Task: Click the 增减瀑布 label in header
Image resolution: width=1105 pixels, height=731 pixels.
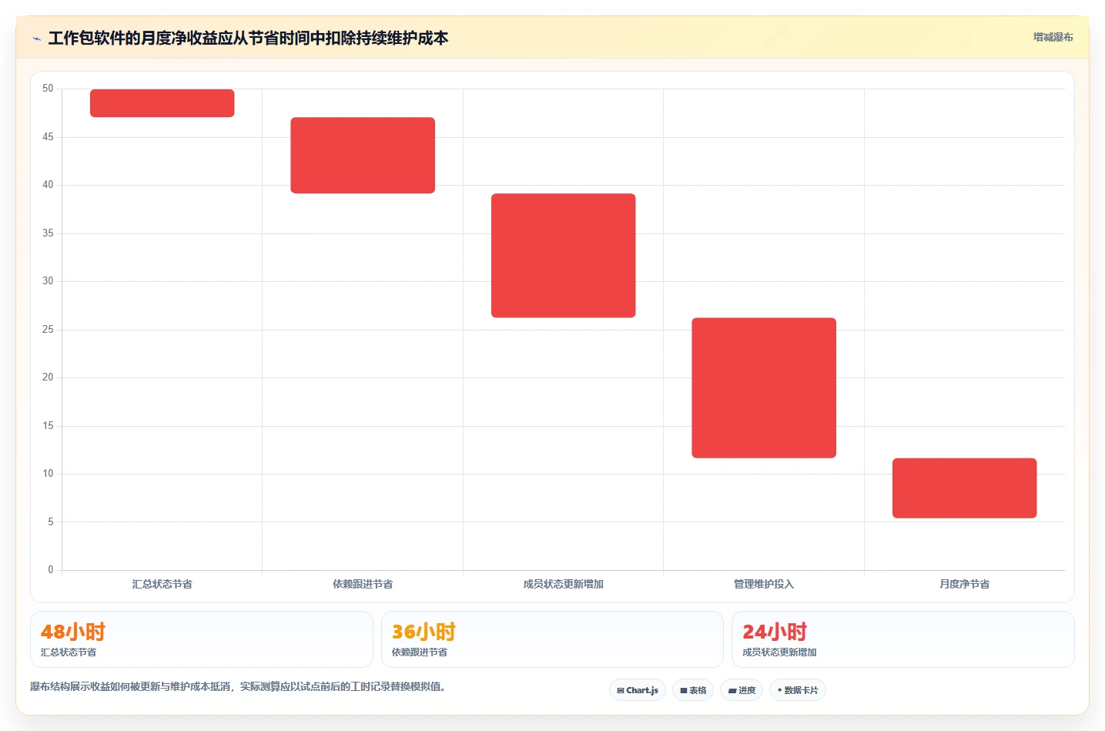Action: coord(1053,37)
